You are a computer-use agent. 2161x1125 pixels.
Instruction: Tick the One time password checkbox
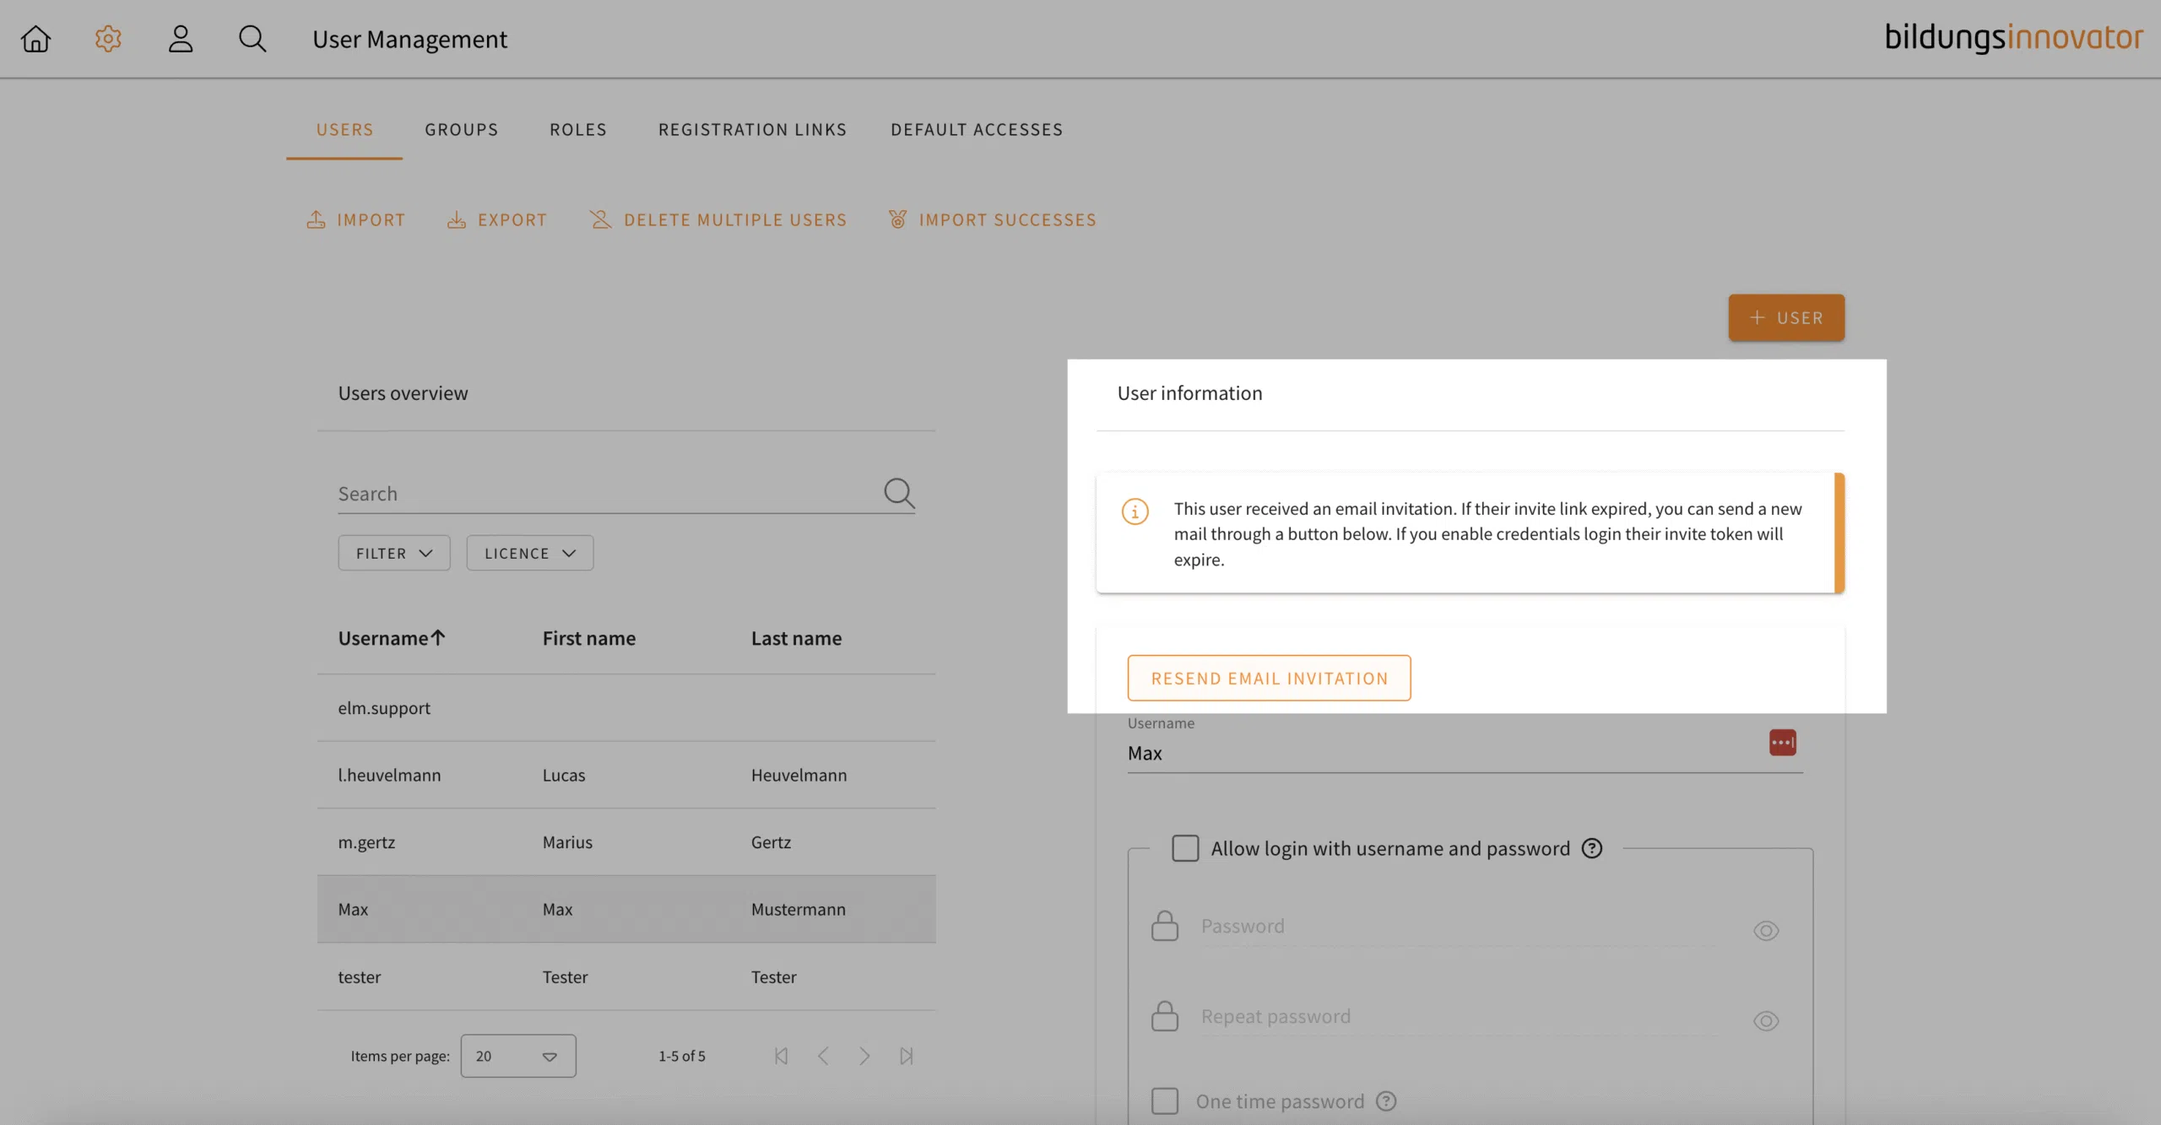pos(1165,1101)
